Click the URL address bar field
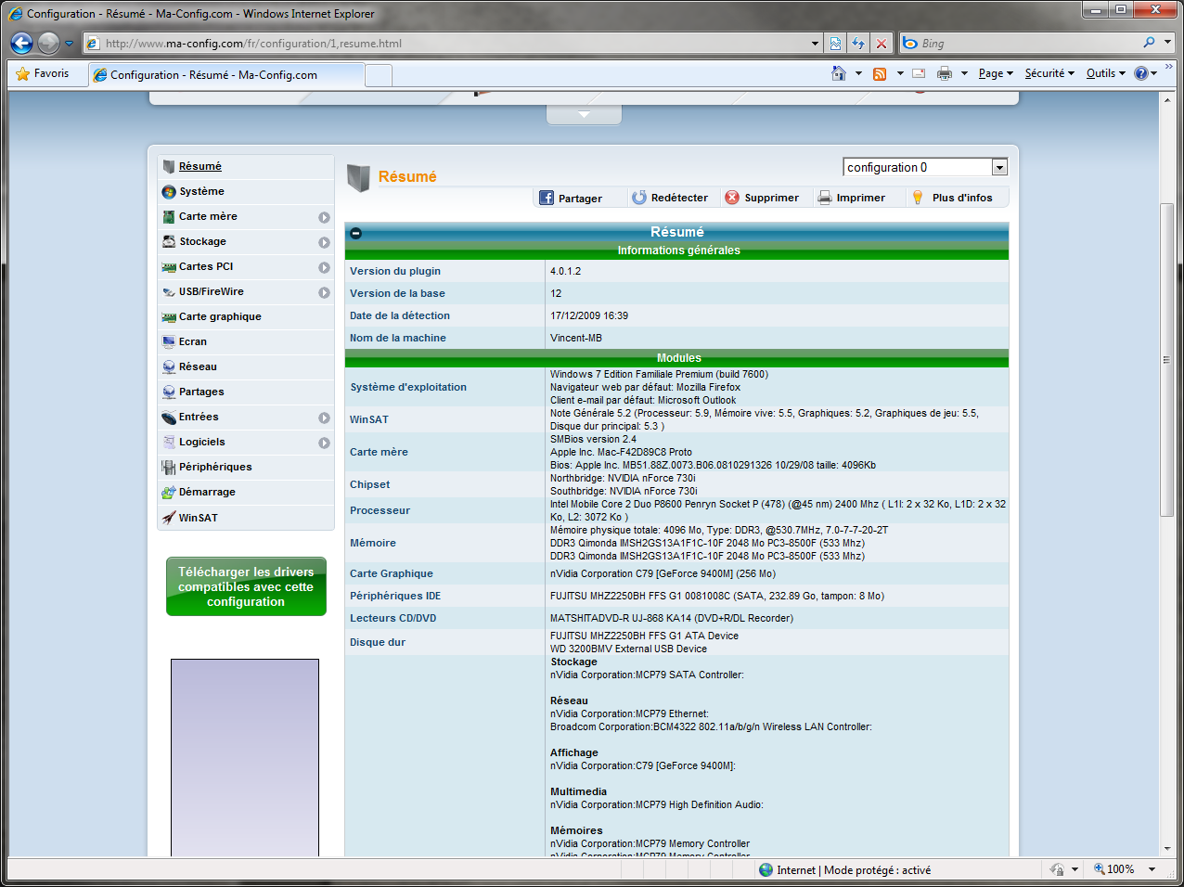Image resolution: width=1184 pixels, height=887 pixels. [455, 43]
